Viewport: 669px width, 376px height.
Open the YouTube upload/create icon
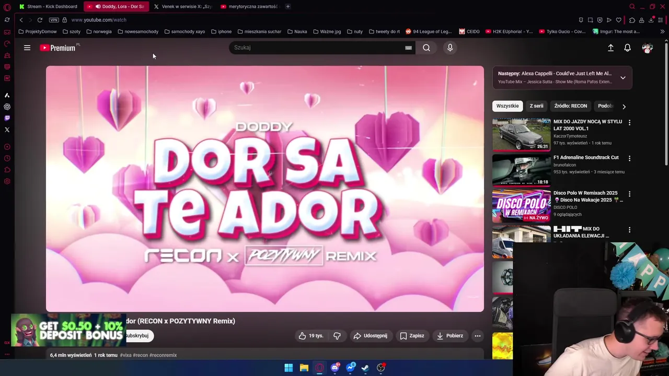[x=610, y=48]
